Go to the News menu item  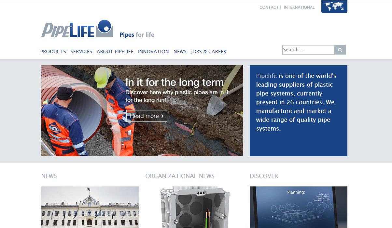click(x=180, y=51)
